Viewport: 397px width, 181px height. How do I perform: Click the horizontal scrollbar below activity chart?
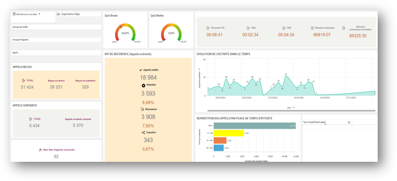(291, 111)
